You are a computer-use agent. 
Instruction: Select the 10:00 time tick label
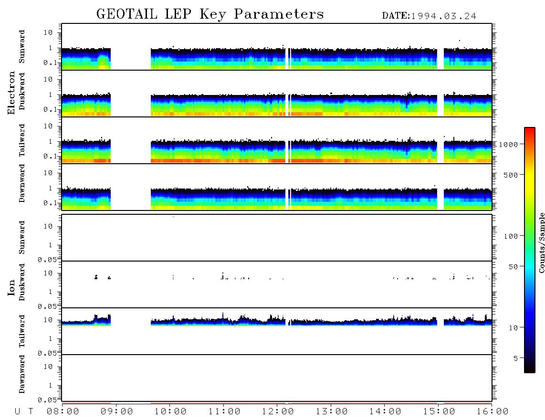[170, 412]
